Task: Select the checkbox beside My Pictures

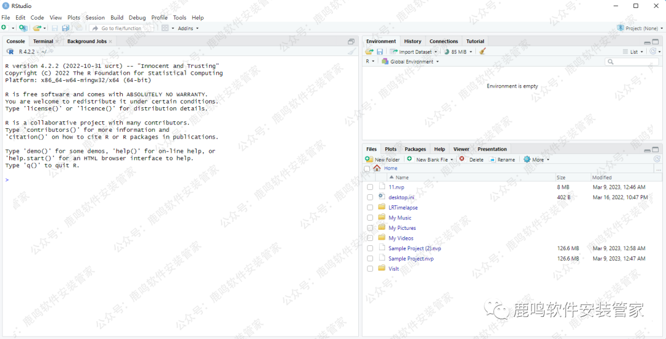Action: click(370, 228)
